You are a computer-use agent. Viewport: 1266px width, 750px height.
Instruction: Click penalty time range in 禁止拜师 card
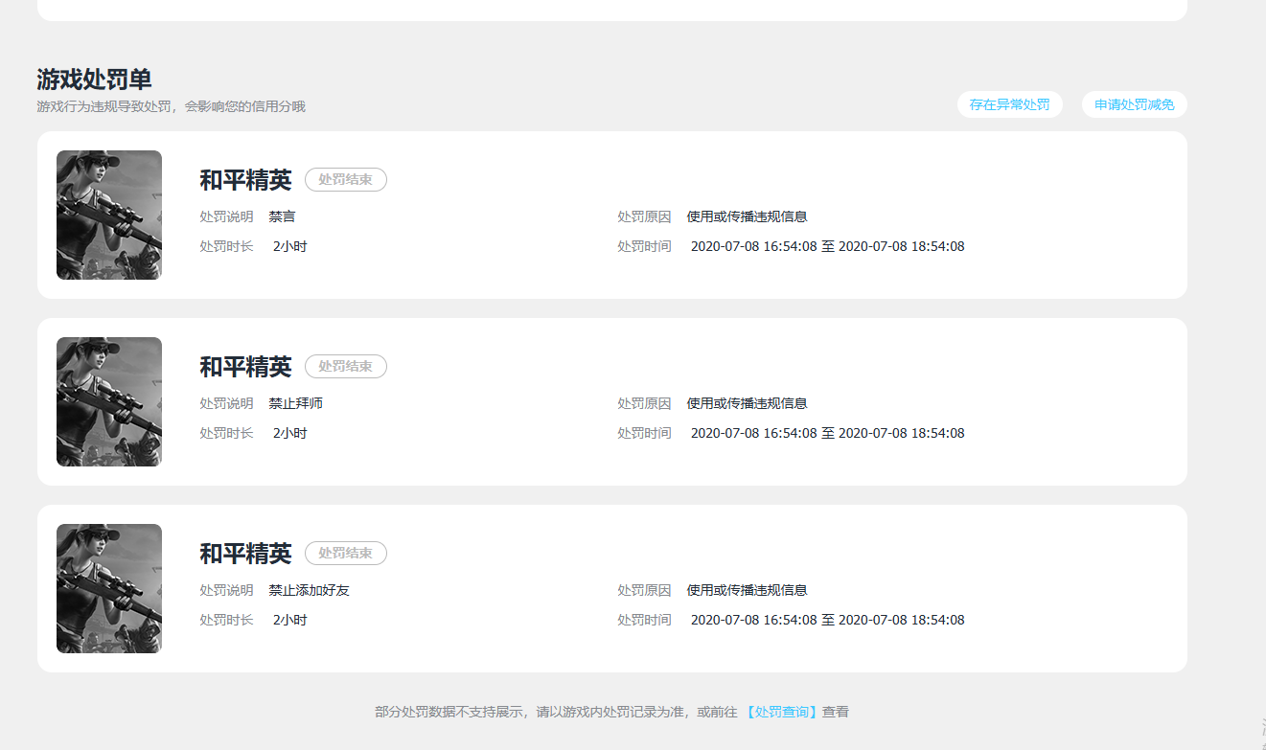827,433
